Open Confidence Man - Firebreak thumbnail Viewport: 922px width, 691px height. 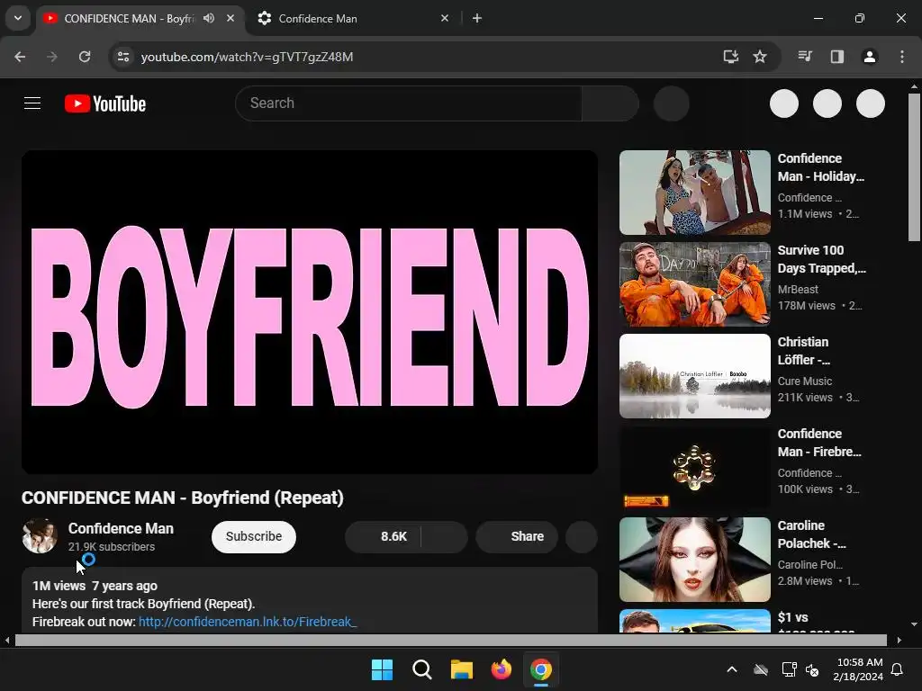pos(695,468)
